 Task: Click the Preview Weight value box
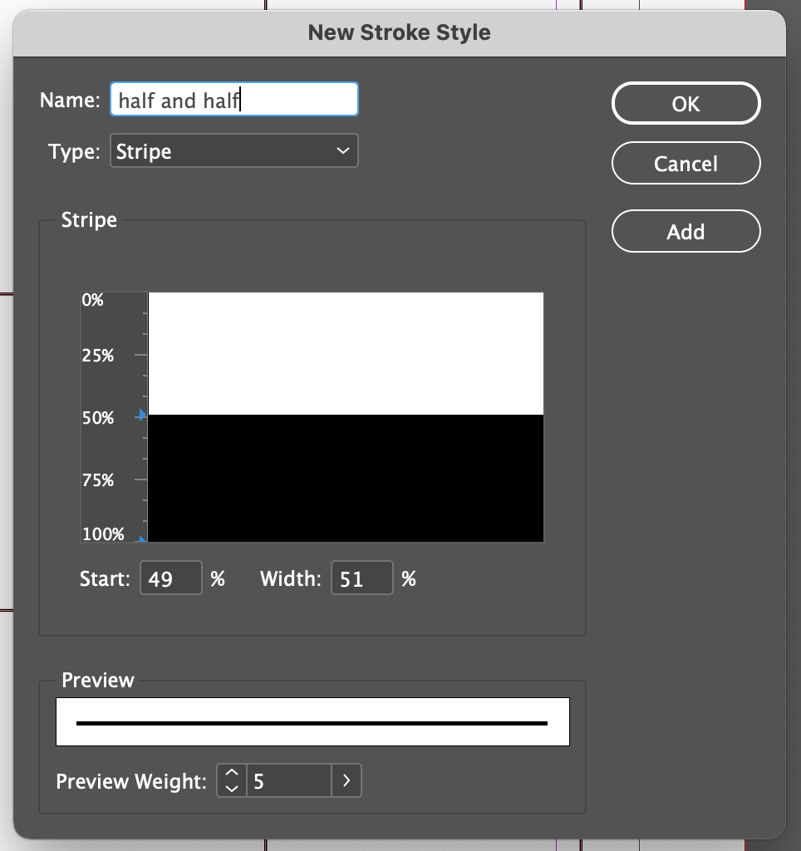pyautogui.click(x=287, y=780)
